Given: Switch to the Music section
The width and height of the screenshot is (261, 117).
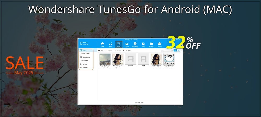Looking at the screenshot, I should coord(110,44).
